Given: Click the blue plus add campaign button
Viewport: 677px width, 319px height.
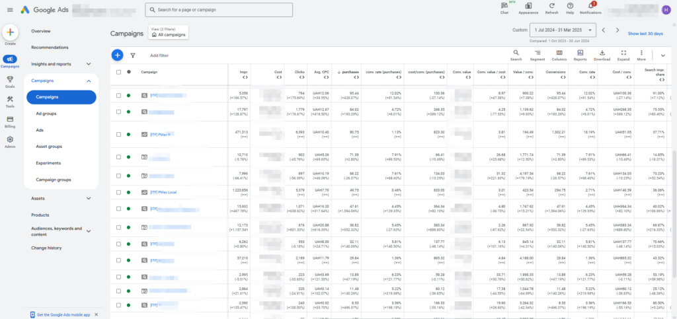Looking at the screenshot, I should (x=117, y=55).
